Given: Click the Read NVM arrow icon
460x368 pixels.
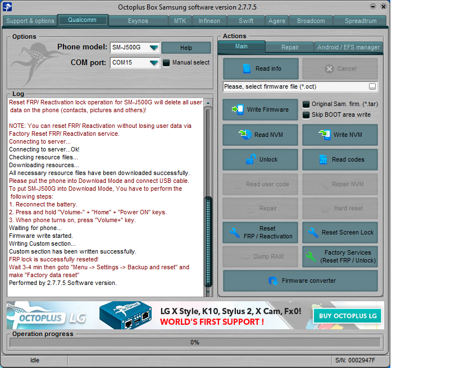Looking at the screenshot, I should point(245,135).
